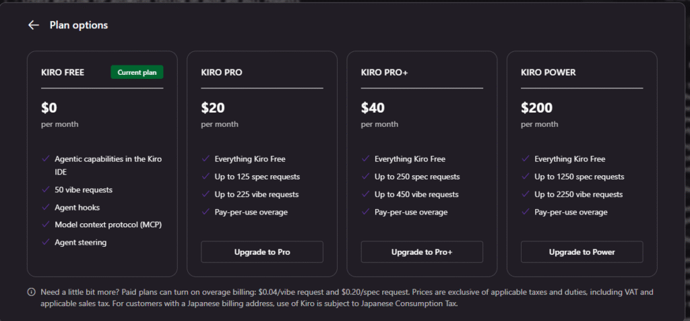Click checkmark next to 'Up to 125 spec requests'
This screenshot has width=690, height=321.
[x=206, y=177]
